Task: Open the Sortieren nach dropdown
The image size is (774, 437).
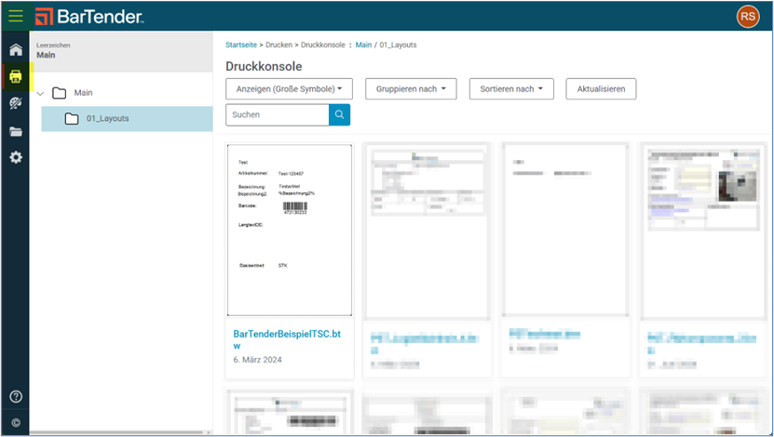Action: [x=511, y=88]
